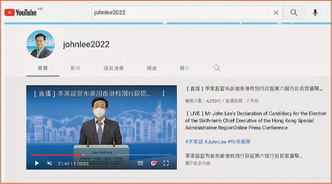Expand description with 顯示較多內容

pos(198,163)
